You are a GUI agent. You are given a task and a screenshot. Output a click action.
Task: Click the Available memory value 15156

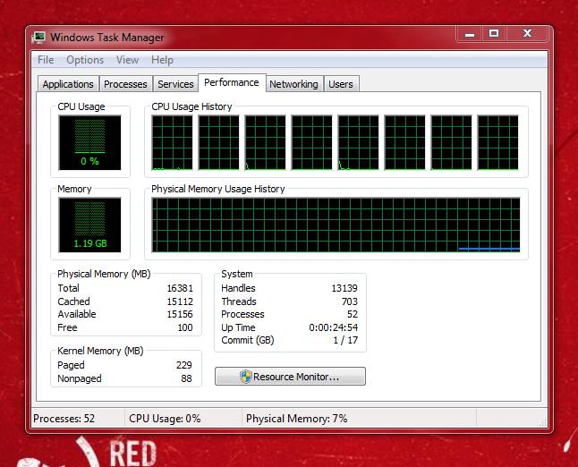(180, 314)
